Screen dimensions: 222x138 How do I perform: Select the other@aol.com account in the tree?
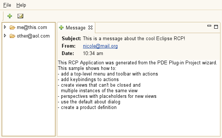tap(33, 36)
